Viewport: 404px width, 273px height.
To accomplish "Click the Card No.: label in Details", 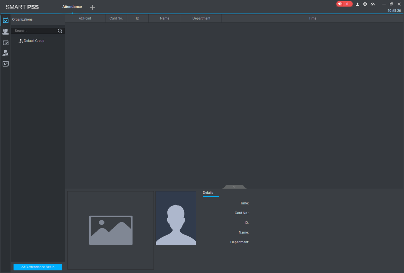I will coord(242,213).
